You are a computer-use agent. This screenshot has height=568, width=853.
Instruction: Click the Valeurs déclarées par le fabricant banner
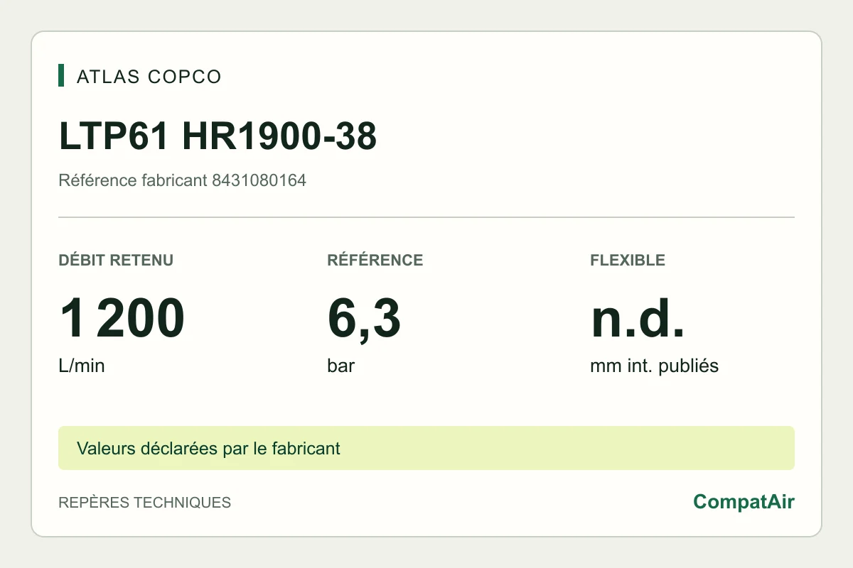(x=426, y=448)
